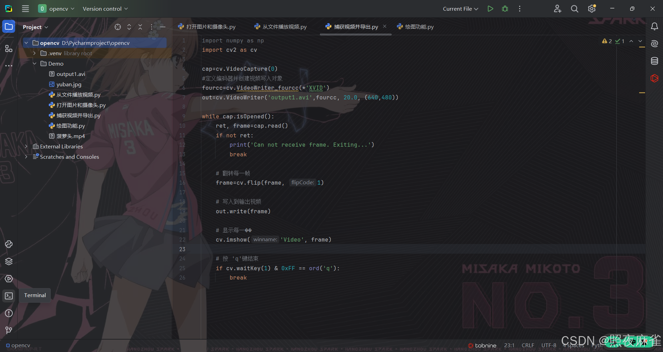This screenshot has height=352, width=663.
Task: Open the Services tool window
Action: pos(9,279)
